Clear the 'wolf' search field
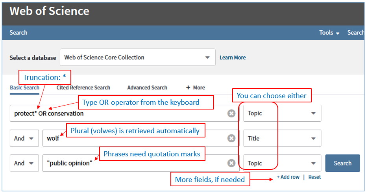Viewport: 366px width, 193px height. tap(231, 138)
